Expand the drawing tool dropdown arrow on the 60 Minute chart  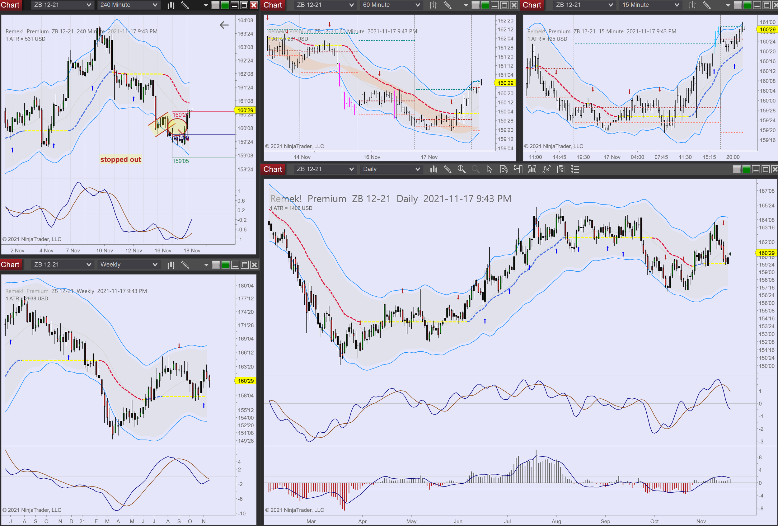point(466,5)
